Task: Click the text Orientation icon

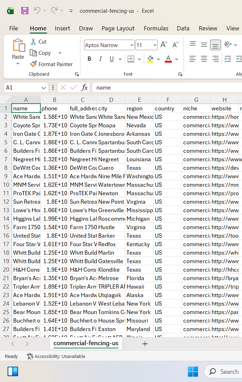Action: point(228,45)
